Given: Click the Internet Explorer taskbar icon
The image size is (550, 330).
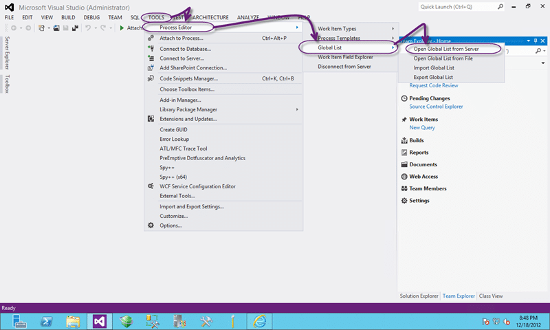Looking at the screenshot, I should pyautogui.click(x=260, y=321).
